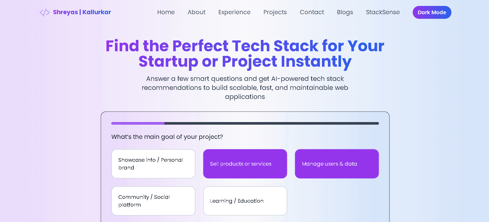The width and height of the screenshot is (489, 222).
Task: Click the Shreyas Kallurkar brand name
Action: tap(82, 12)
